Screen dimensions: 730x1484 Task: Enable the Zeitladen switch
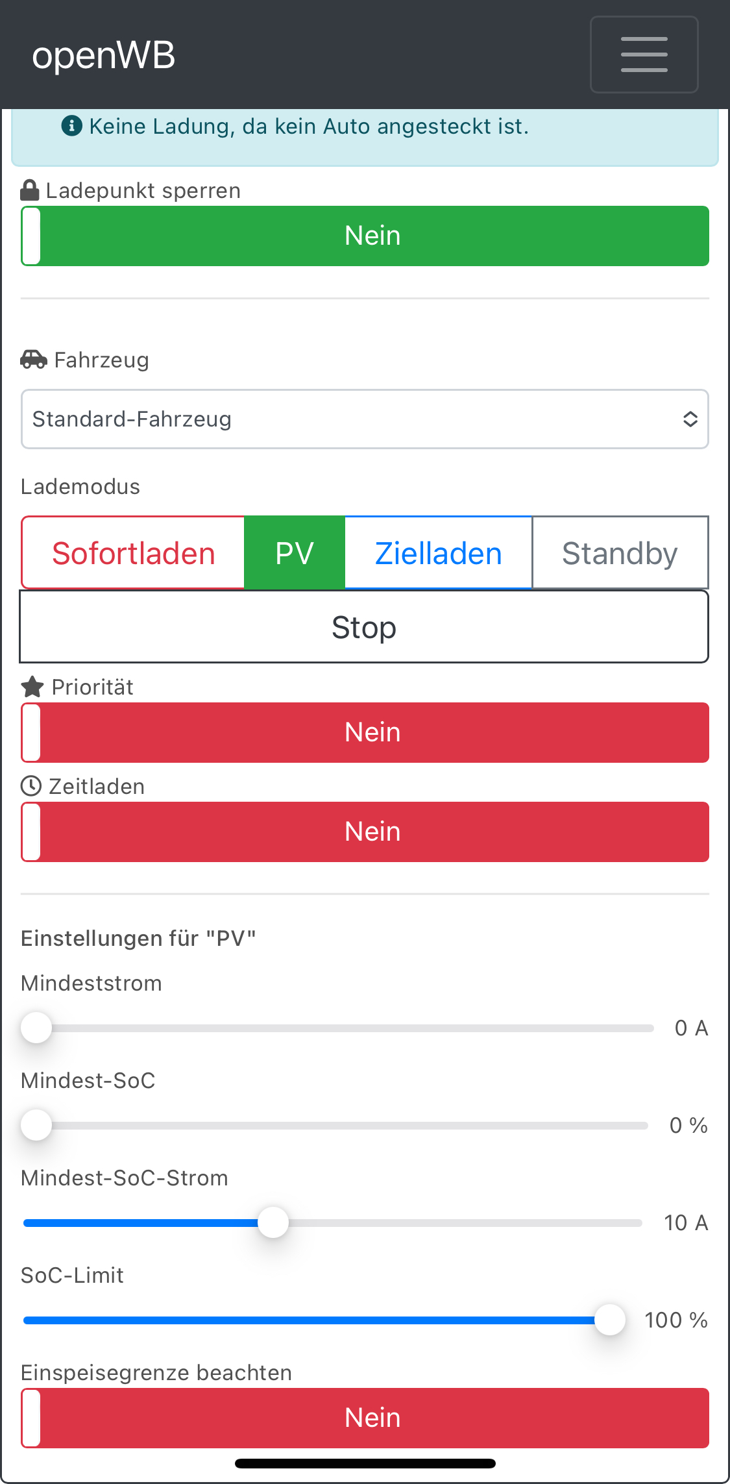365,832
